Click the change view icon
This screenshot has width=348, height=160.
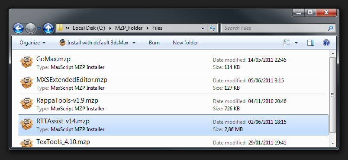click(x=287, y=43)
